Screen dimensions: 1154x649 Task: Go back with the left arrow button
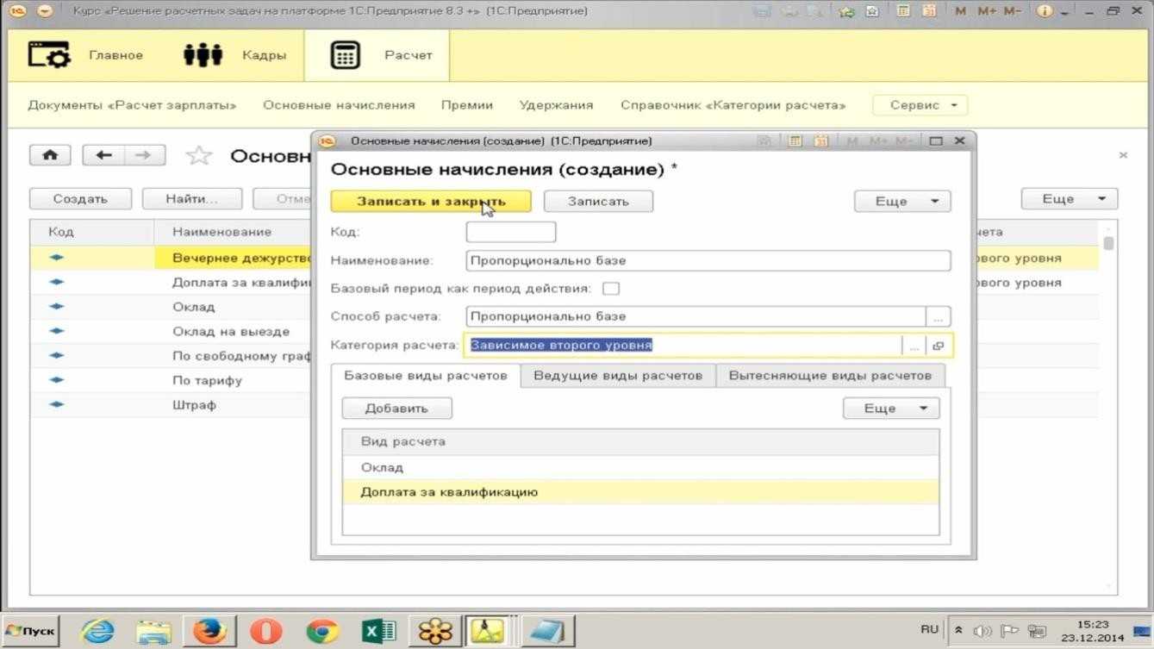tap(103, 155)
